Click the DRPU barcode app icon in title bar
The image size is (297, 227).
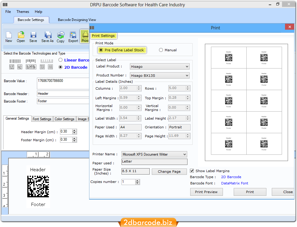(x=5, y=4)
